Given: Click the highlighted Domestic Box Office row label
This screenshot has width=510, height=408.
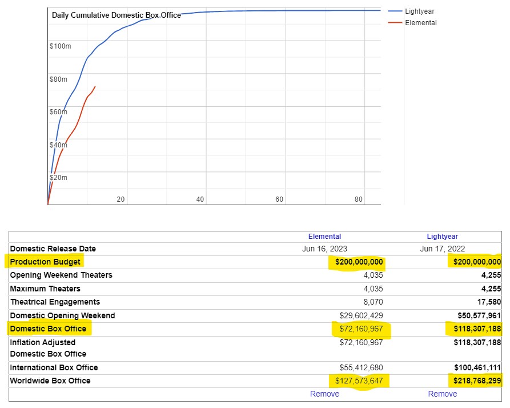Looking at the screenshot, I should pyautogui.click(x=48, y=329).
